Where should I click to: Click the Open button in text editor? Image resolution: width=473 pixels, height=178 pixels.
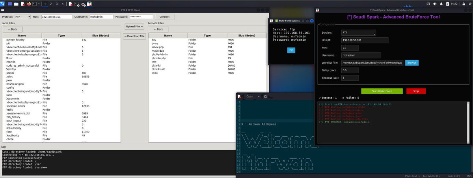pyautogui.click(x=250, y=96)
